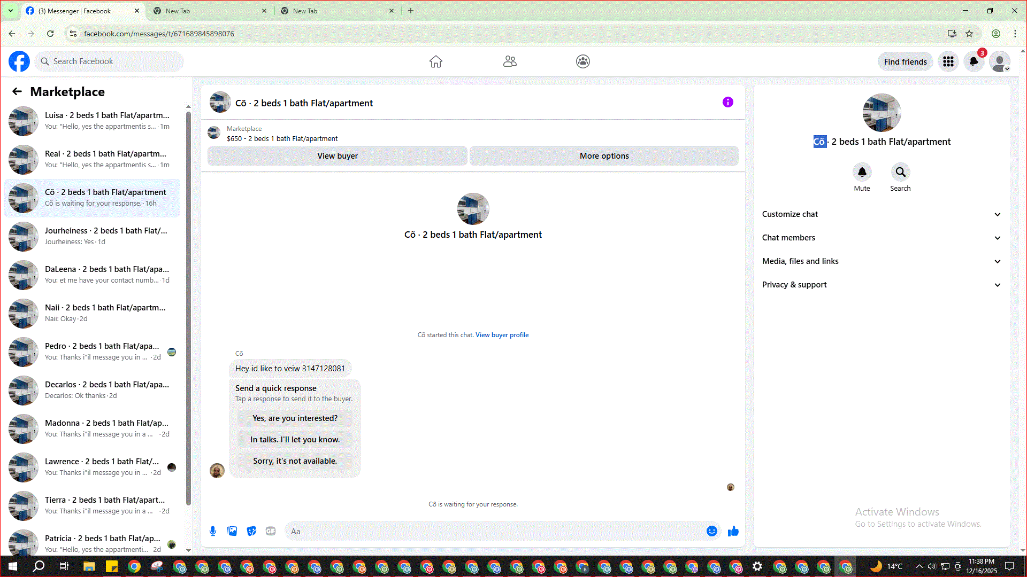
Task: Open the account profile avatar menu
Action: [999, 61]
